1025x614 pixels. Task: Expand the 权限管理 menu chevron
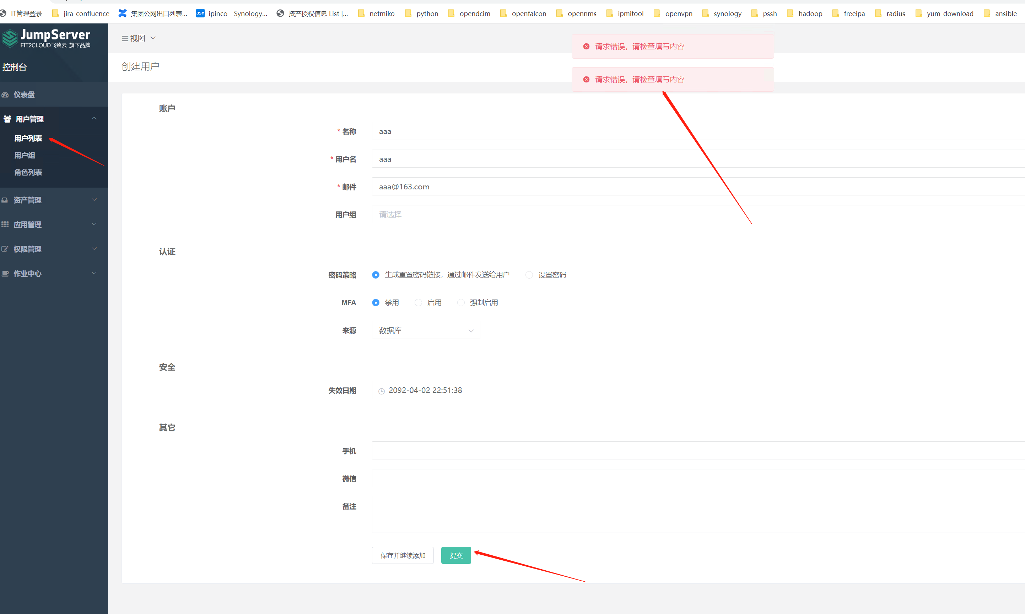94,249
